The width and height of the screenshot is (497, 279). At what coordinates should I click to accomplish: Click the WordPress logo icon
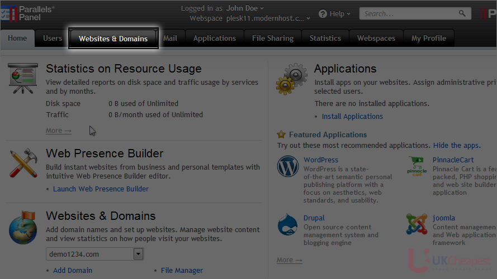[x=288, y=166]
